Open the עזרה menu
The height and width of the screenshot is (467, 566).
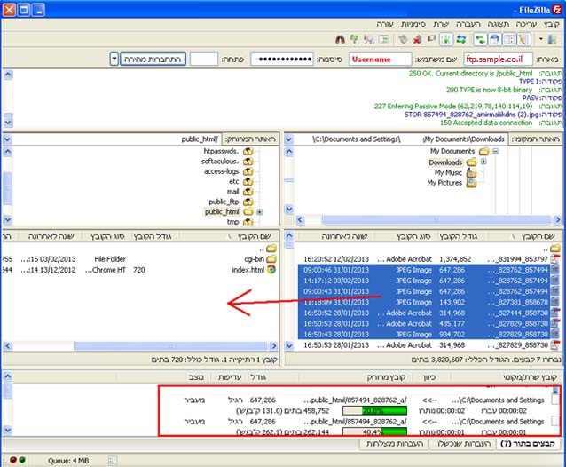[385, 24]
